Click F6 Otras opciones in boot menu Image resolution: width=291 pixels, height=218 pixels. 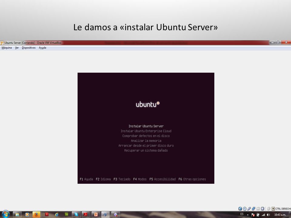coord(192,179)
